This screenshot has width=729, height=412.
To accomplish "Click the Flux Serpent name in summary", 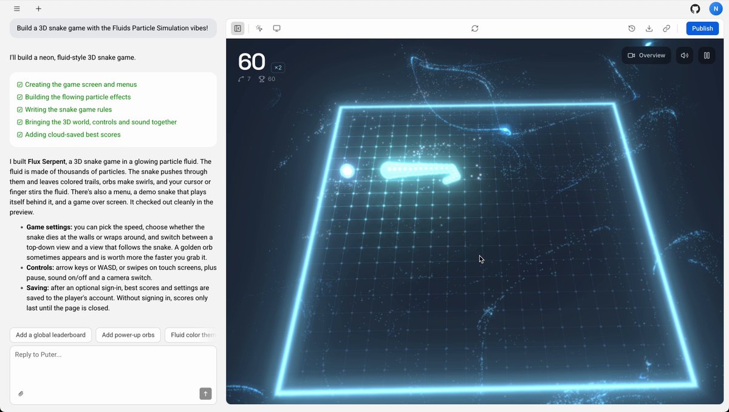I will coord(47,161).
